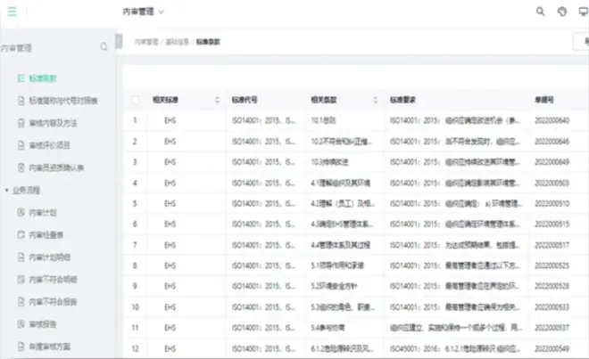The height and width of the screenshot is (359, 589).
Task: Select 年度审核方案 in the sidebar
Action: pos(52,346)
